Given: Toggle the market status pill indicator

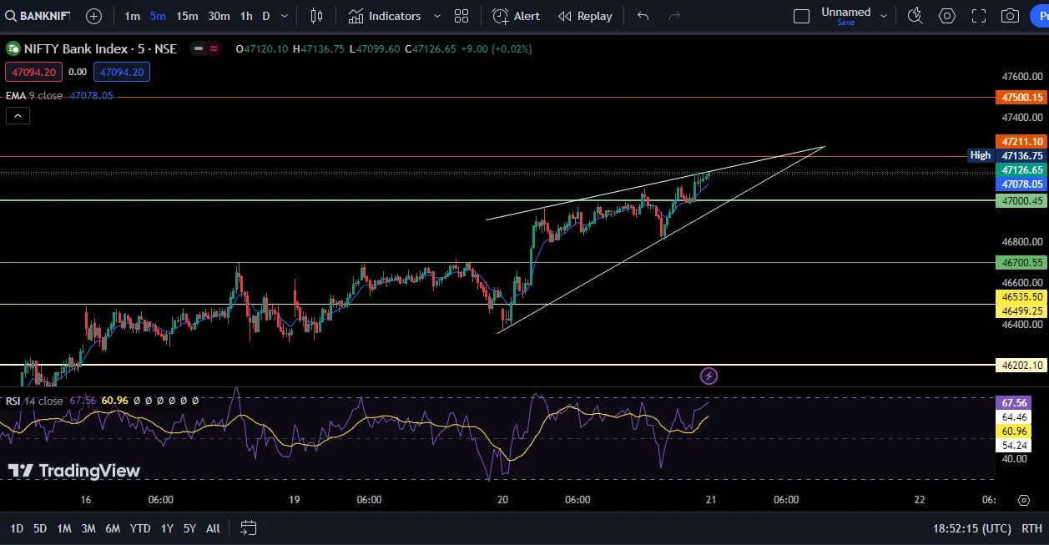Looking at the screenshot, I should (x=206, y=48).
